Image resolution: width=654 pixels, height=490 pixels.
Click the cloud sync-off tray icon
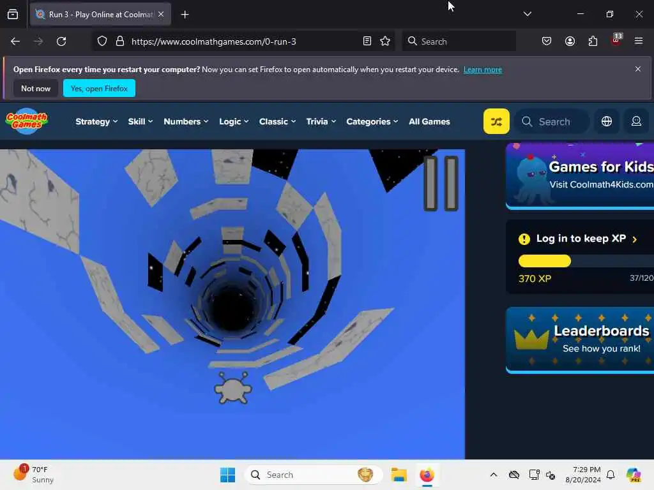coord(514,475)
